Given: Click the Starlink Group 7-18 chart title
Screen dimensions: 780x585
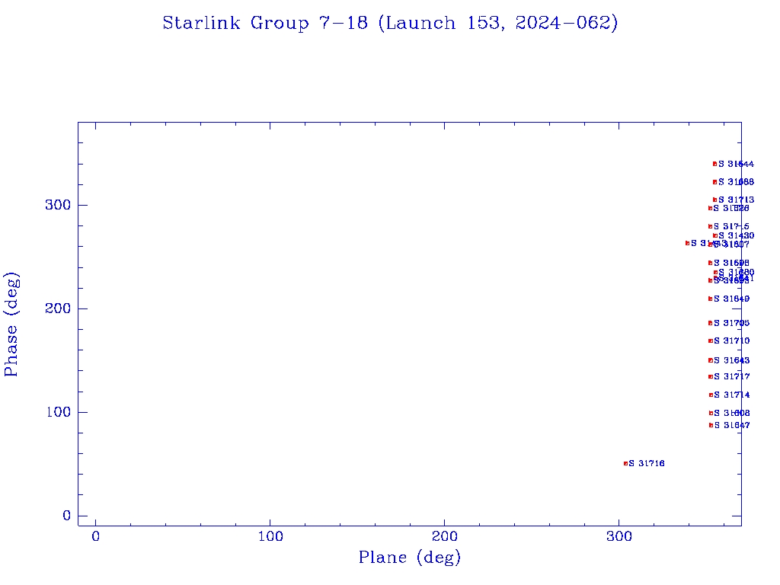Looking at the screenshot, I should point(390,23).
